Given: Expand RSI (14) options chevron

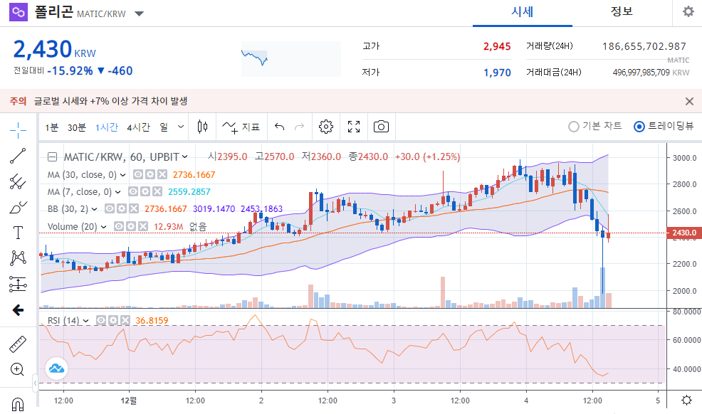Looking at the screenshot, I should 86,321.
